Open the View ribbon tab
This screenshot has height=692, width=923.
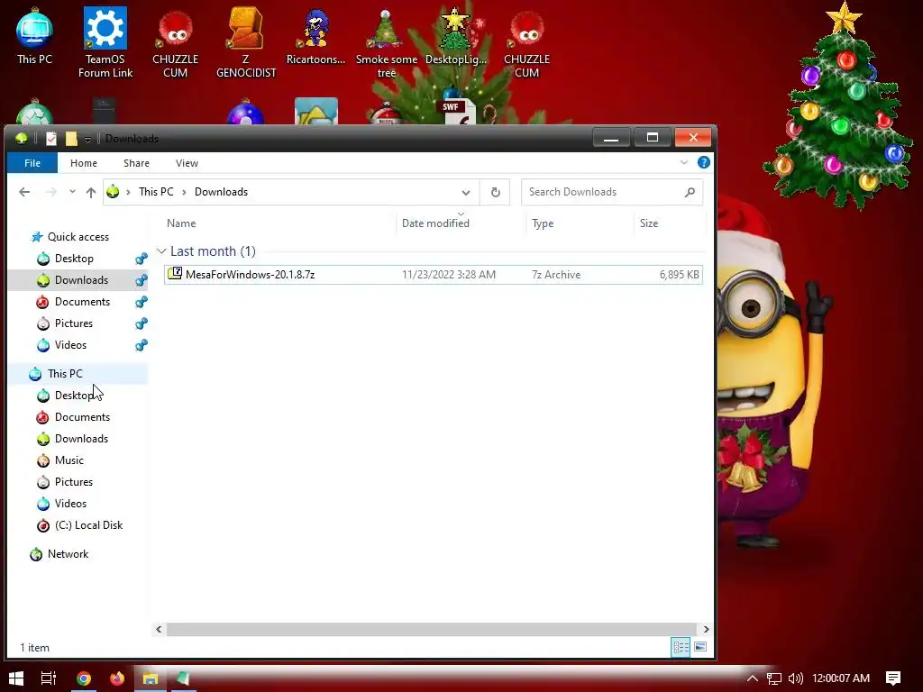point(187,163)
